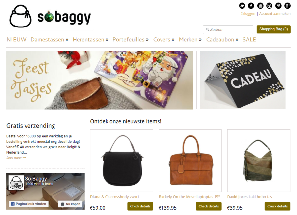This screenshot has height=215, width=297.
Task: Open the YouTube social icon
Action: click(x=260, y=6)
